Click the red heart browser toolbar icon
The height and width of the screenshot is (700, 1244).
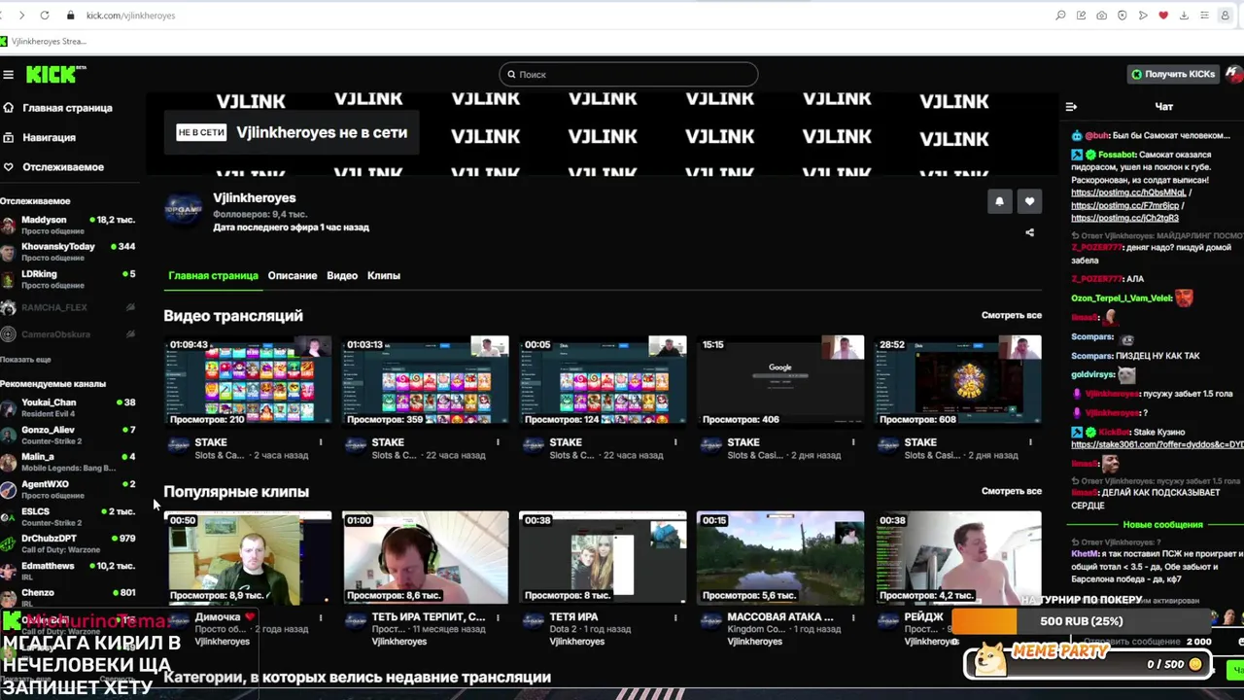(x=1163, y=16)
